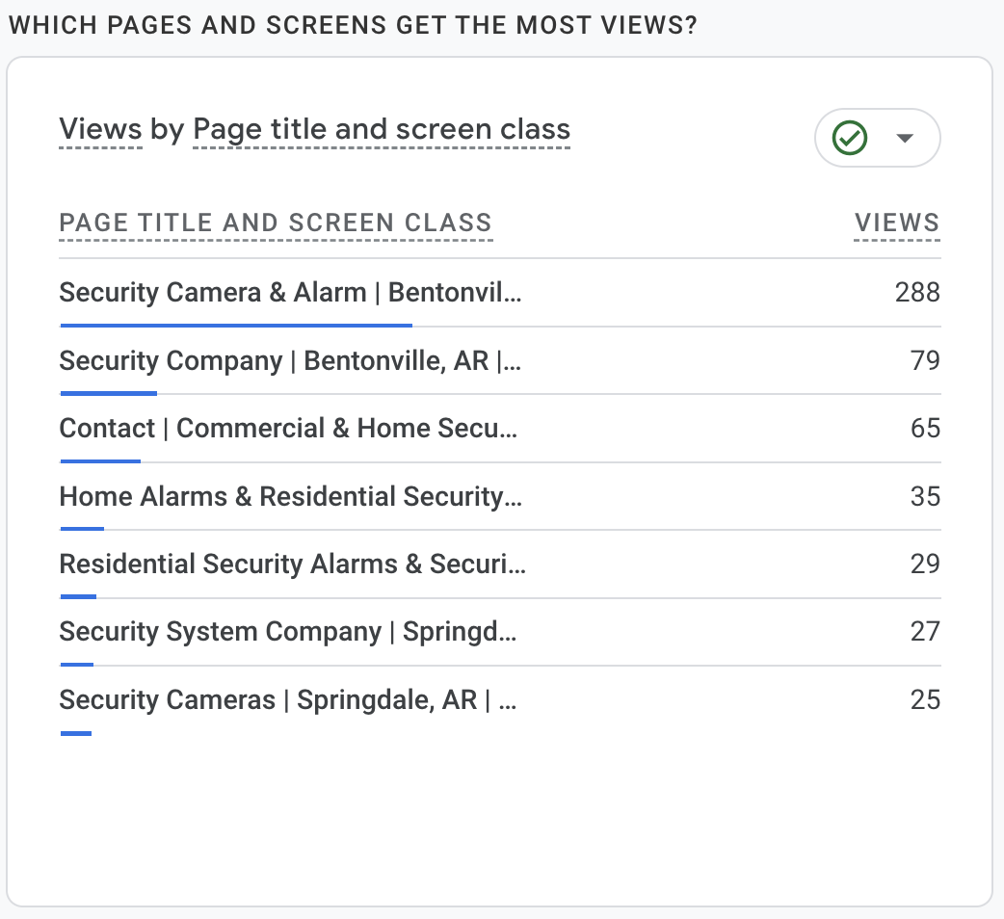Click the 65 views value
Image resolution: width=1004 pixels, height=919 pixels.
(925, 429)
